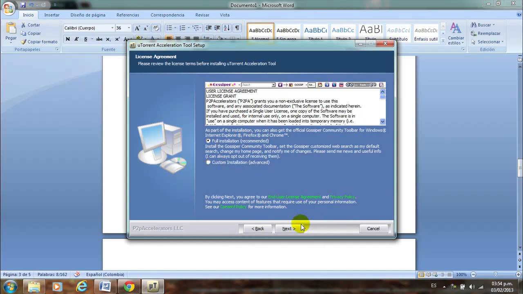Open Google Chrome from the taskbar
The height and width of the screenshot is (294, 523).
coord(129,287)
